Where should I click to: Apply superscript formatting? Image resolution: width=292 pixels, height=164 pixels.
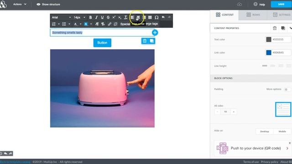pos(114,17)
